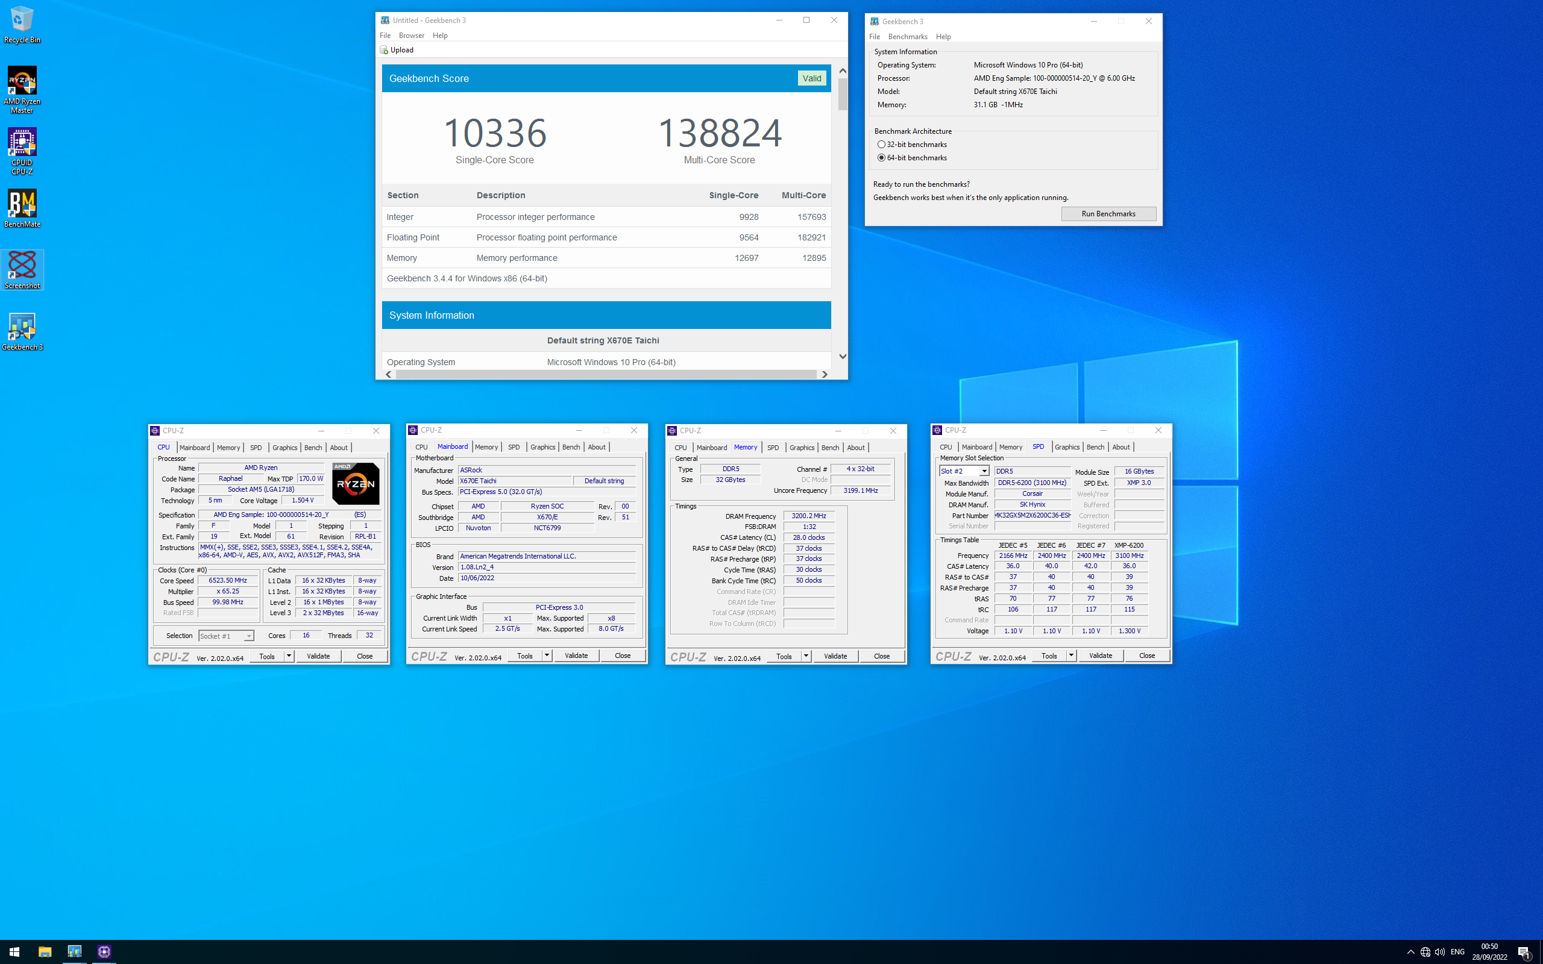Click the Memory performance row in Geekbench results
Image resolution: width=1543 pixels, height=964 pixels.
click(606, 258)
